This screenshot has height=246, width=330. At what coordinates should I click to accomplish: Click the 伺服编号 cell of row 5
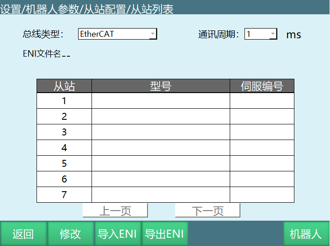click(262, 164)
